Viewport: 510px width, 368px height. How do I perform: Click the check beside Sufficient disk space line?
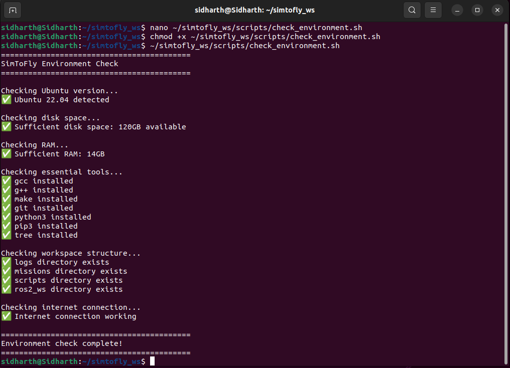click(6, 127)
